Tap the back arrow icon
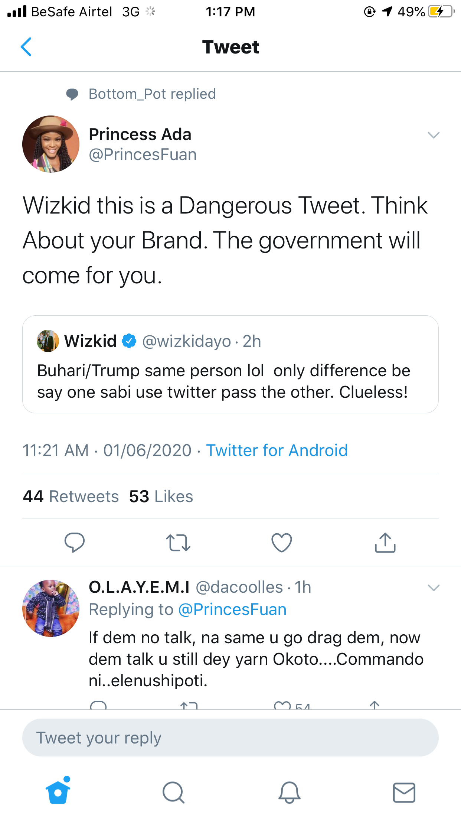Screen dimensions: 461x820 (x=26, y=47)
